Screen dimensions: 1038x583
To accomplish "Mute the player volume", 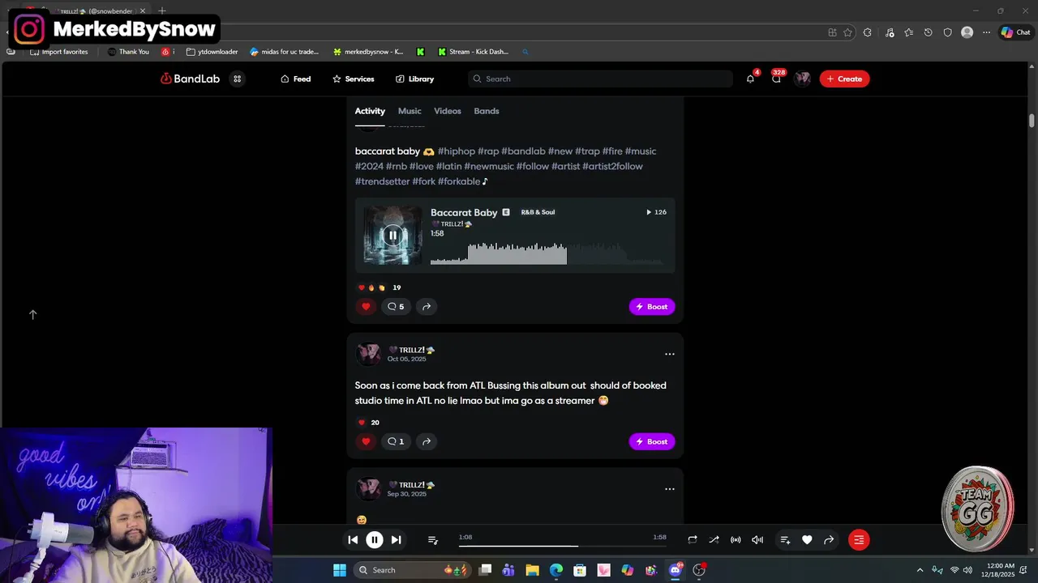I will [x=757, y=540].
